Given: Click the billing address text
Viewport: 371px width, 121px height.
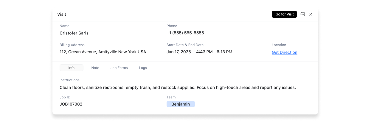Looking at the screenshot, I should click(103, 52).
